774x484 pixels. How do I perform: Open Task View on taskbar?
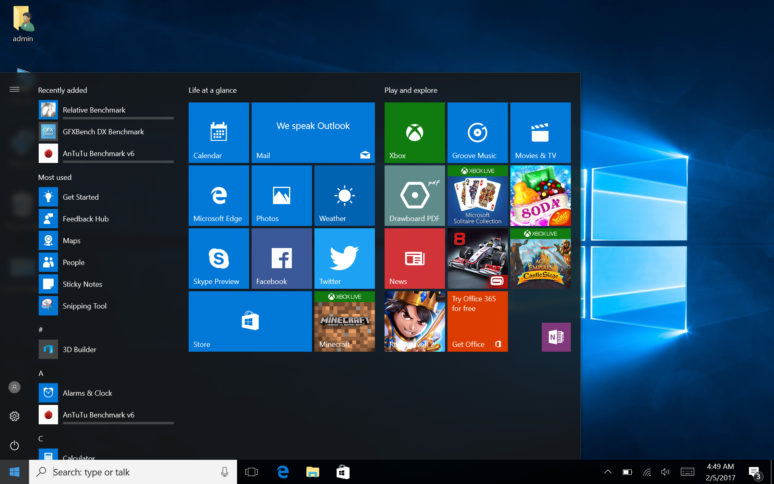[x=252, y=472]
